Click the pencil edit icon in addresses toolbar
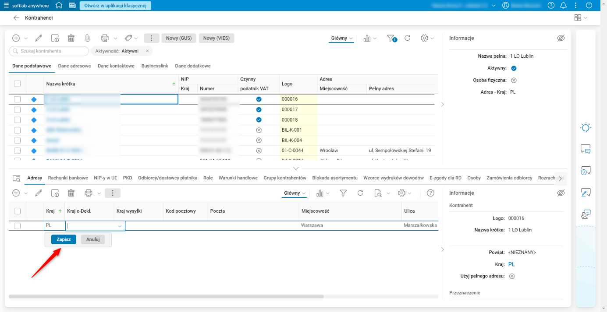The width and height of the screenshot is (607, 312). pyautogui.click(x=39, y=193)
